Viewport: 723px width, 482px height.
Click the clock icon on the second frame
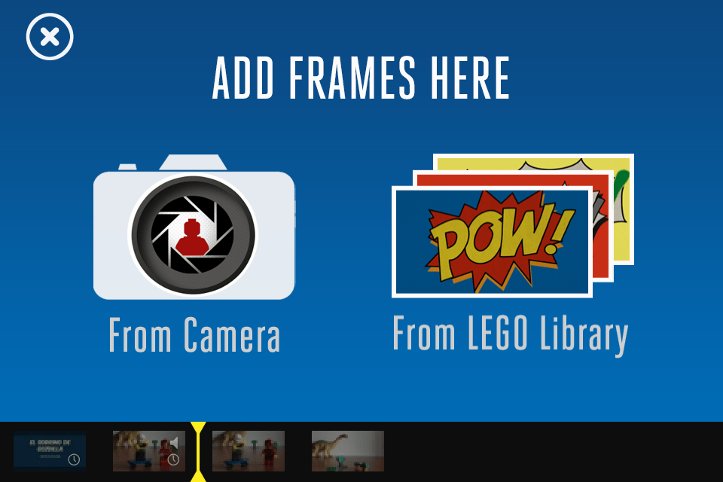click(173, 459)
